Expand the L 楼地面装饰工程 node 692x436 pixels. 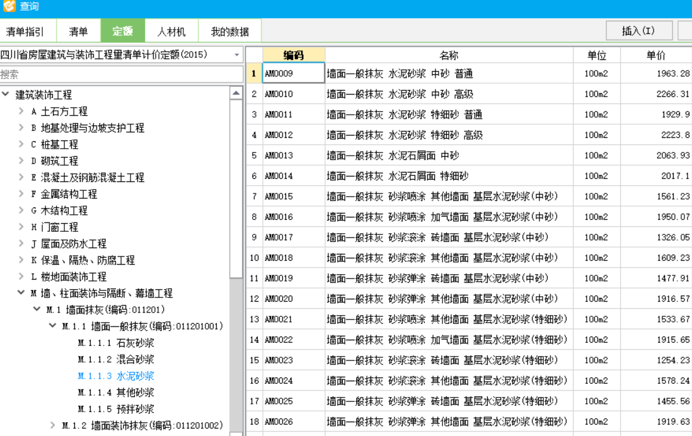click(x=21, y=276)
